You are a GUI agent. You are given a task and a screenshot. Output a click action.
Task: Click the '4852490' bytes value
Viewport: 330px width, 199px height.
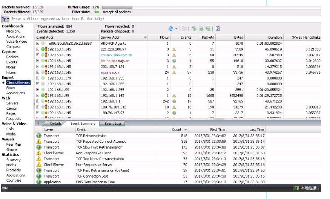[x=236, y=95]
